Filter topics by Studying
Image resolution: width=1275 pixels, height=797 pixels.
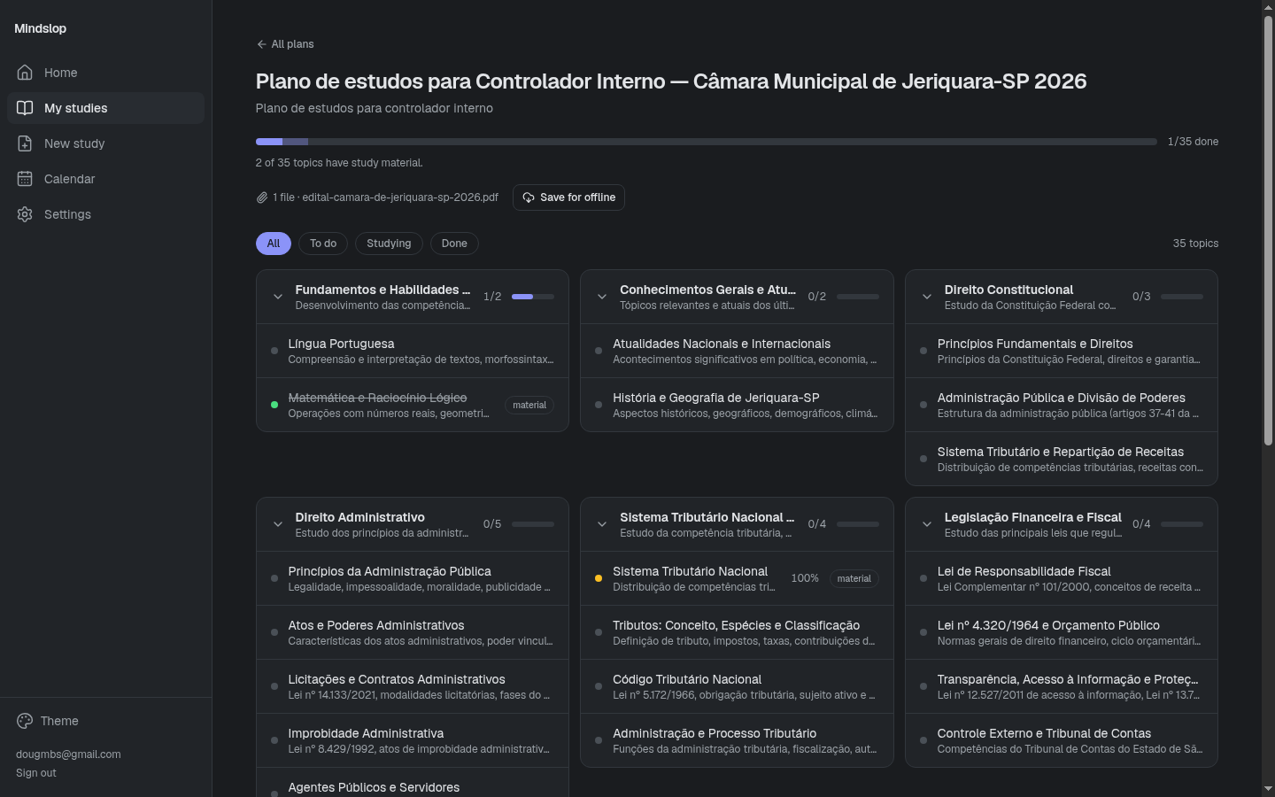point(389,244)
